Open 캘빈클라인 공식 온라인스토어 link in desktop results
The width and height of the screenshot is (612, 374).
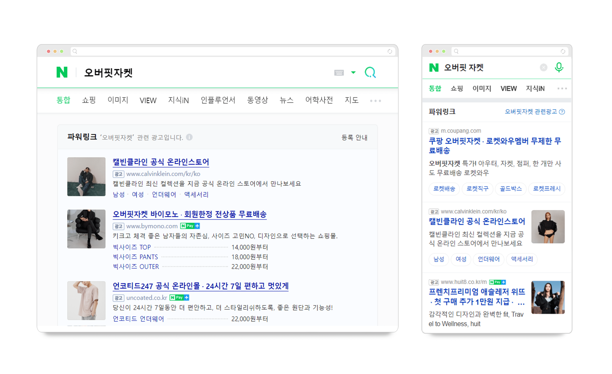[x=161, y=162]
